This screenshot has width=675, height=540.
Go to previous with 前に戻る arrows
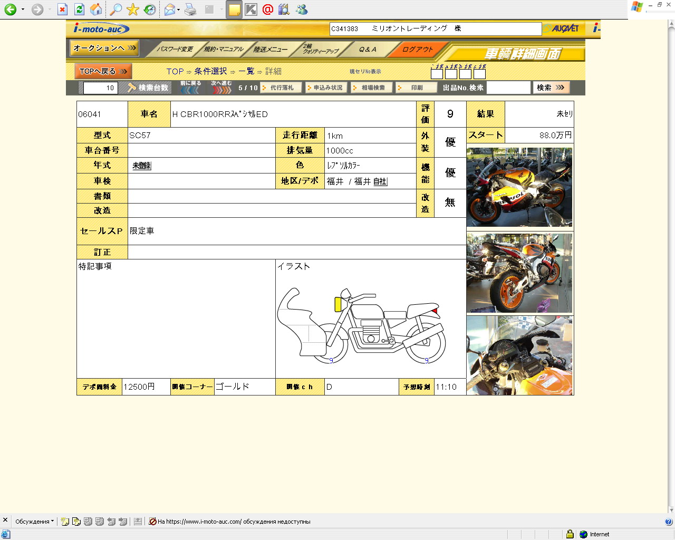pos(190,88)
